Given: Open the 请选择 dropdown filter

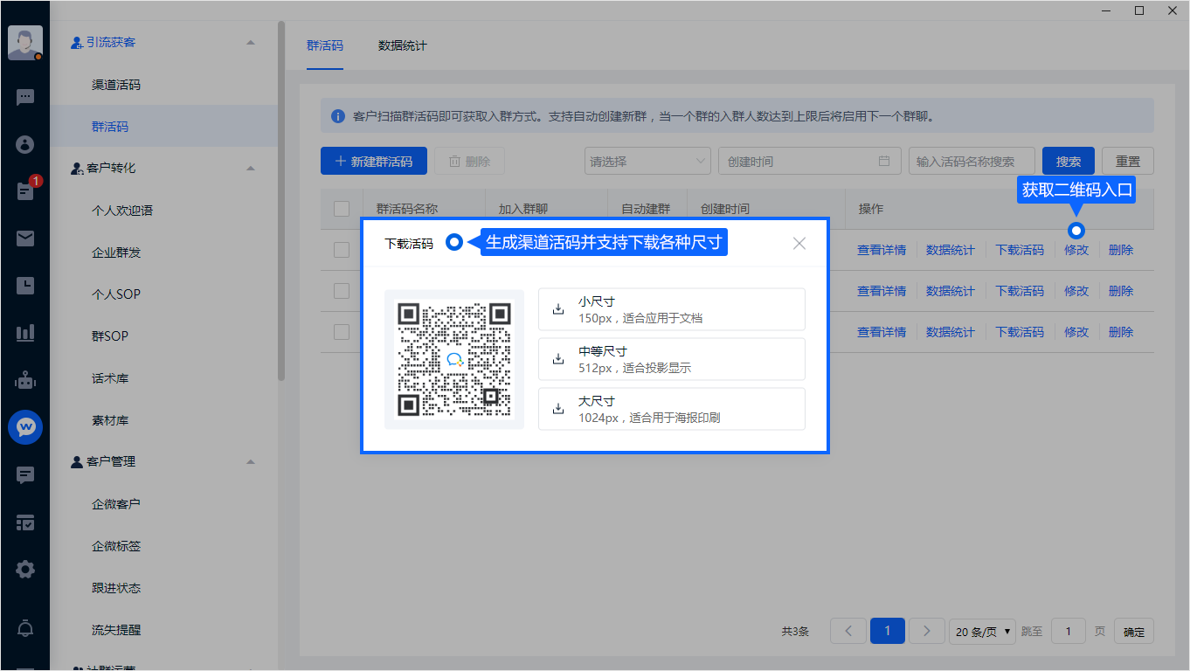Looking at the screenshot, I should (647, 162).
